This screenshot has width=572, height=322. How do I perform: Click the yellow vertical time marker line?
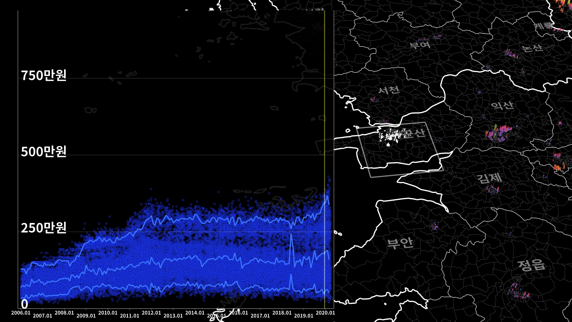point(324,89)
